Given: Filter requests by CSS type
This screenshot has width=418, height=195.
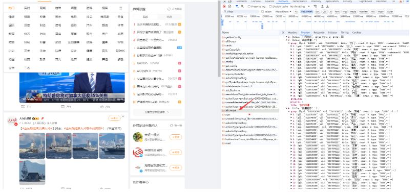Looking at the screenshot, I should pos(324,12).
